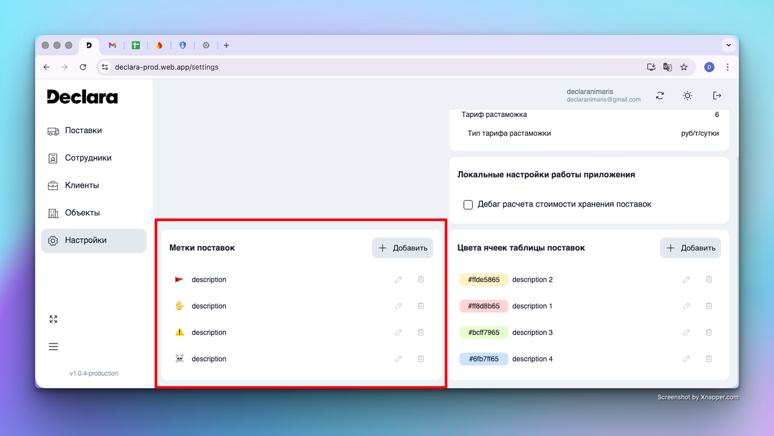Add a new label under Метки поставок
Image resolution: width=774 pixels, height=436 pixels.
402,248
